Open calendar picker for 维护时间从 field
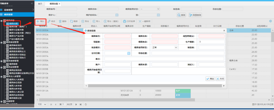Image resolution: width=274 pixels, height=110 pixels. tap(117, 15)
